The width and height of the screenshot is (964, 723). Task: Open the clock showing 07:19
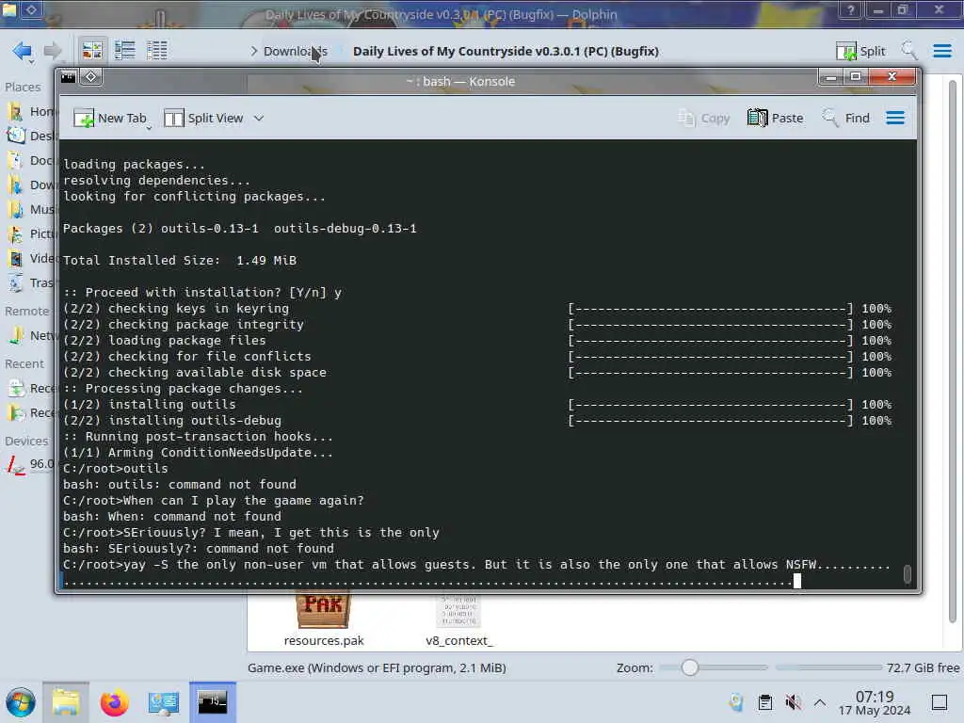tap(875, 702)
